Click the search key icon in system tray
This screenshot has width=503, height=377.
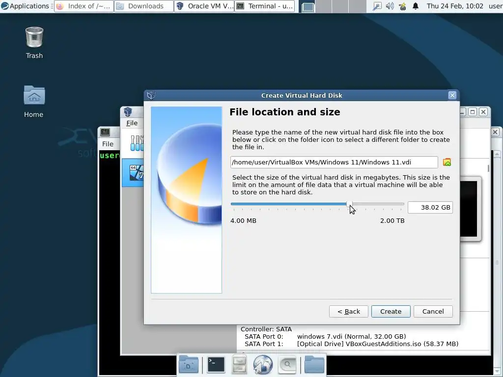377,6
